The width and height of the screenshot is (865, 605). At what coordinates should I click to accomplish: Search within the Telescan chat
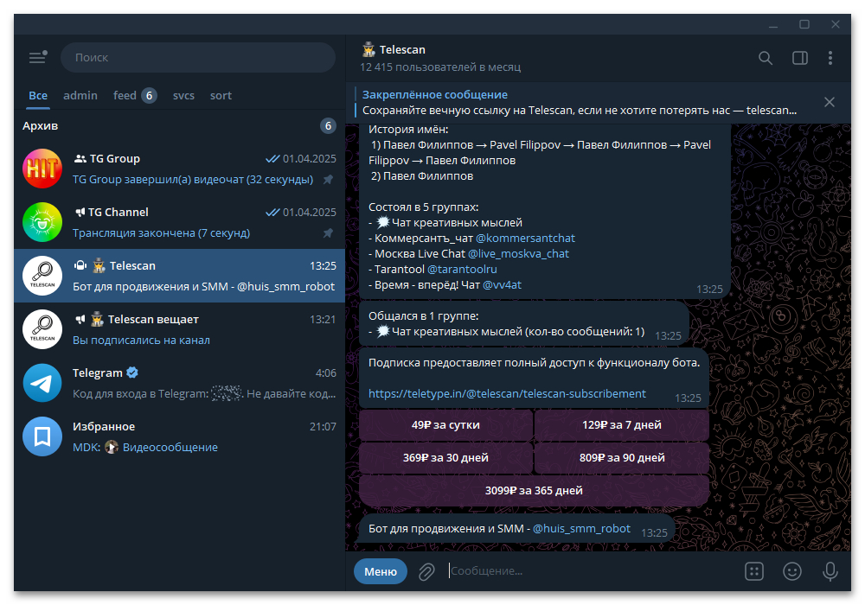click(x=766, y=58)
